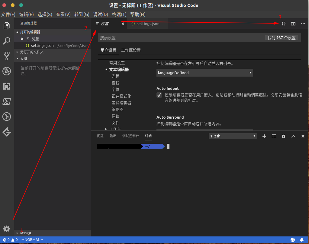Open the 选择(S) menu

(45, 15)
